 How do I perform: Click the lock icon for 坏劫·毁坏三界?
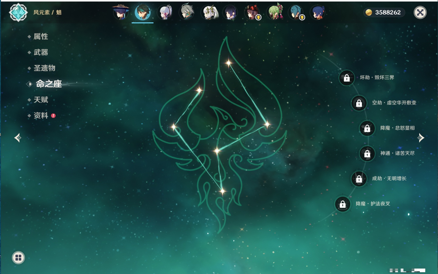(347, 78)
